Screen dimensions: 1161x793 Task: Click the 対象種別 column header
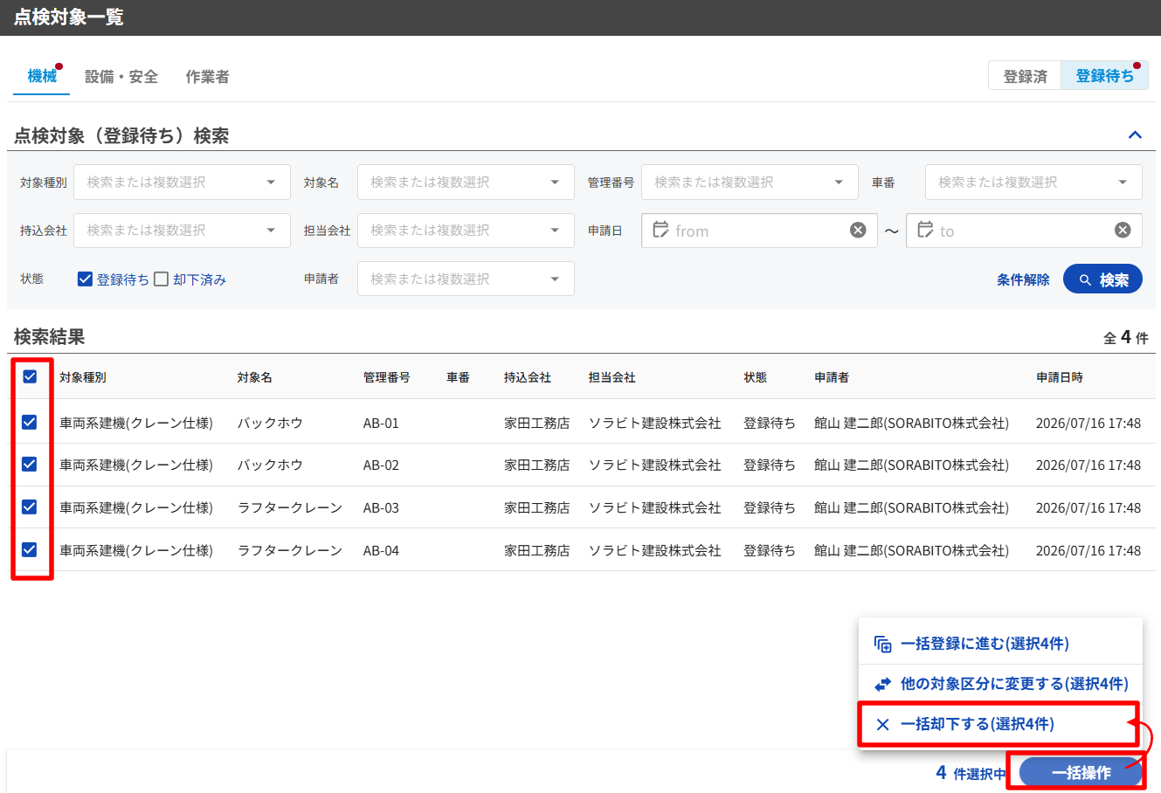click(x=83, y=377)
